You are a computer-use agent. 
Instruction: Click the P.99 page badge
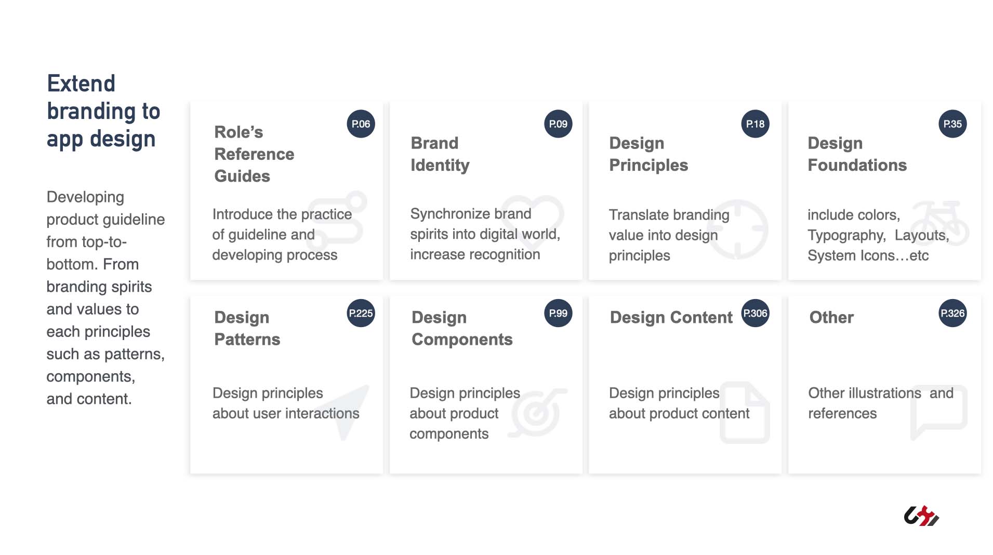point(558,313)
